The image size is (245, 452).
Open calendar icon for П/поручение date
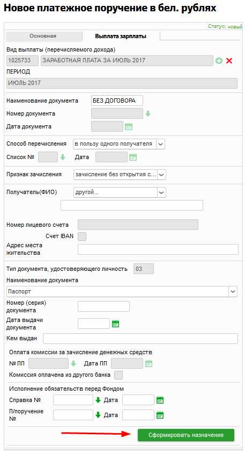coord(160,415)
